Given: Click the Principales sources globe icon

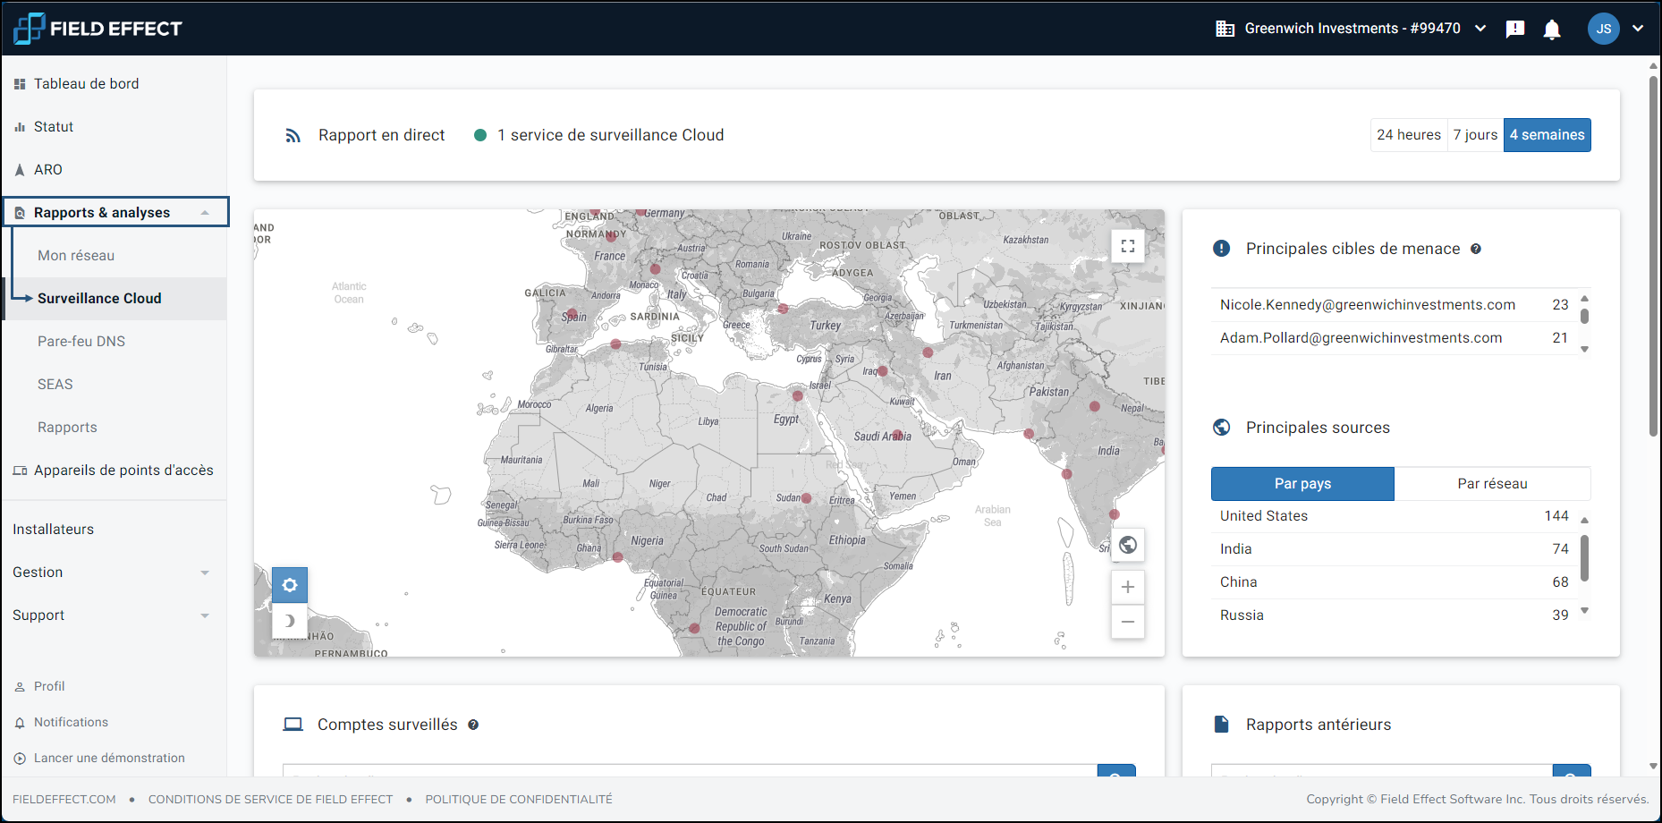Looking at the screenshot, I should click(1221, 428).
